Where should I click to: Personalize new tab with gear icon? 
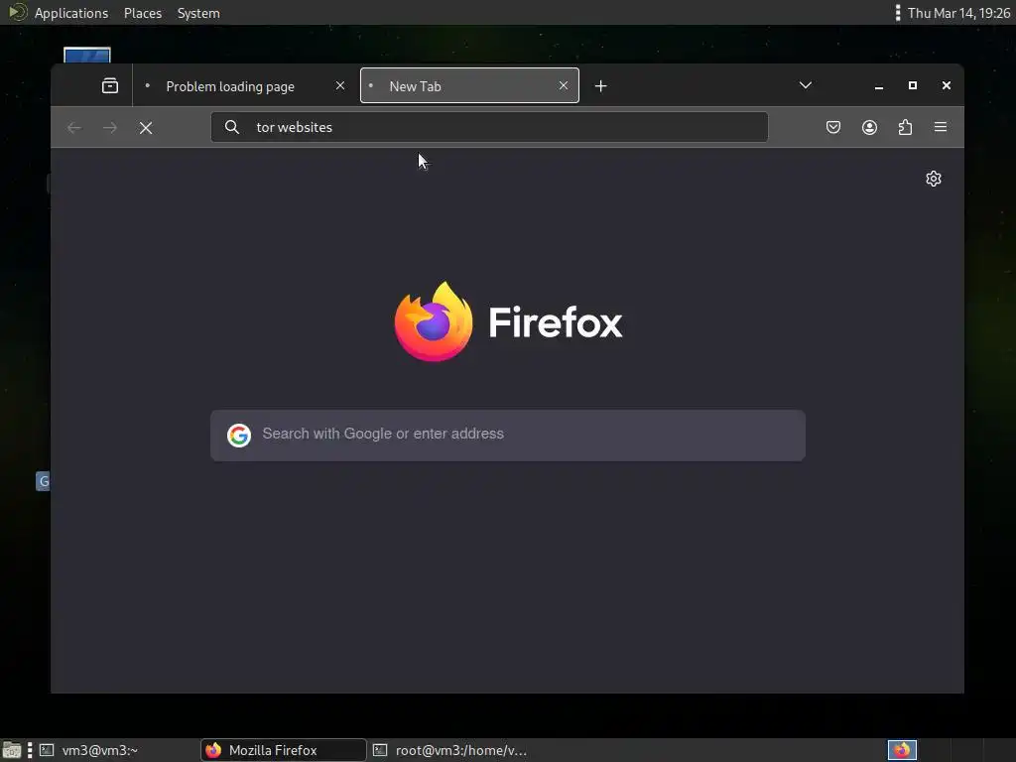coord(934,179)
